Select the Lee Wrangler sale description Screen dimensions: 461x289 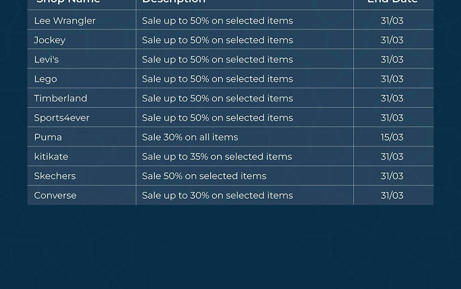pyautogui.click(x=217, y=21)
